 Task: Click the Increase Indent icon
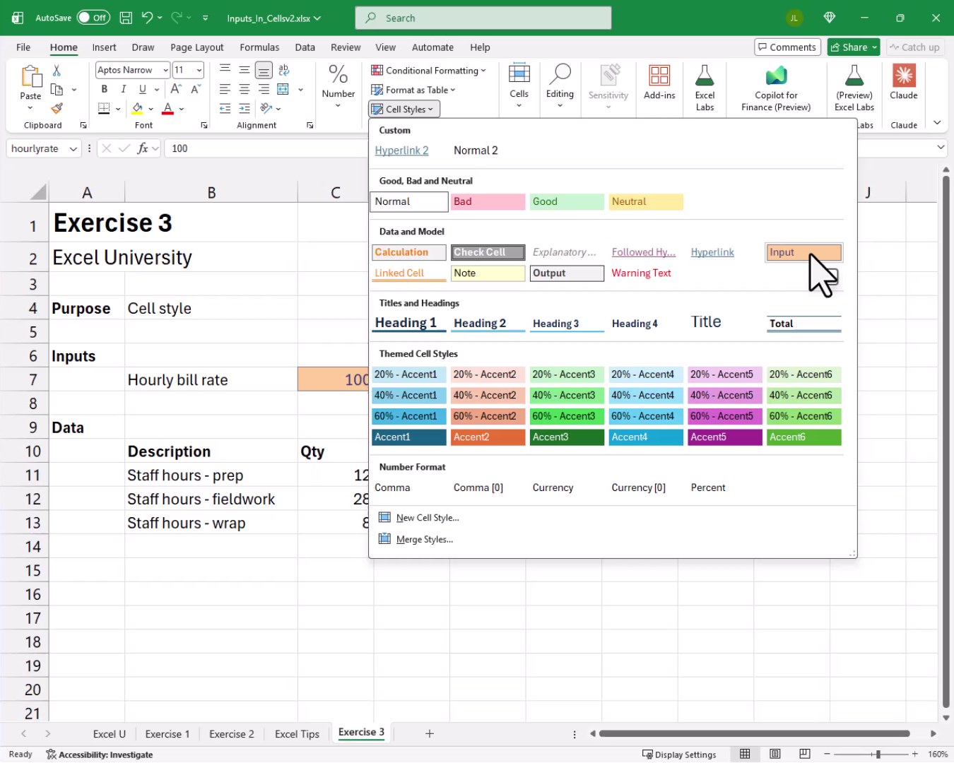pyautogui.click(x=244, y=108)
